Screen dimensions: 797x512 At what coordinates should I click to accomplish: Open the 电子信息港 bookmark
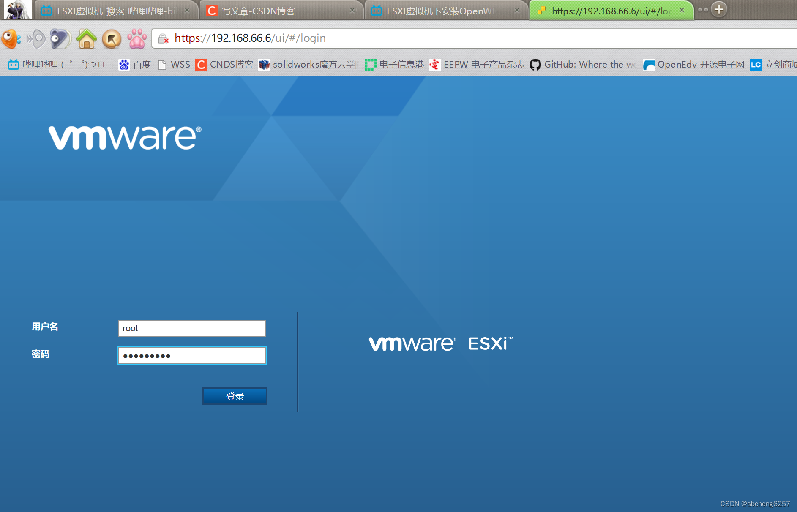point(394,64)
